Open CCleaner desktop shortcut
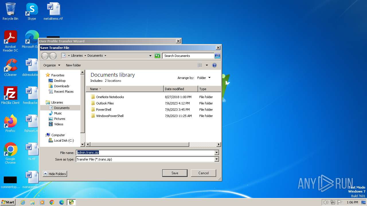 coord(10,68)
